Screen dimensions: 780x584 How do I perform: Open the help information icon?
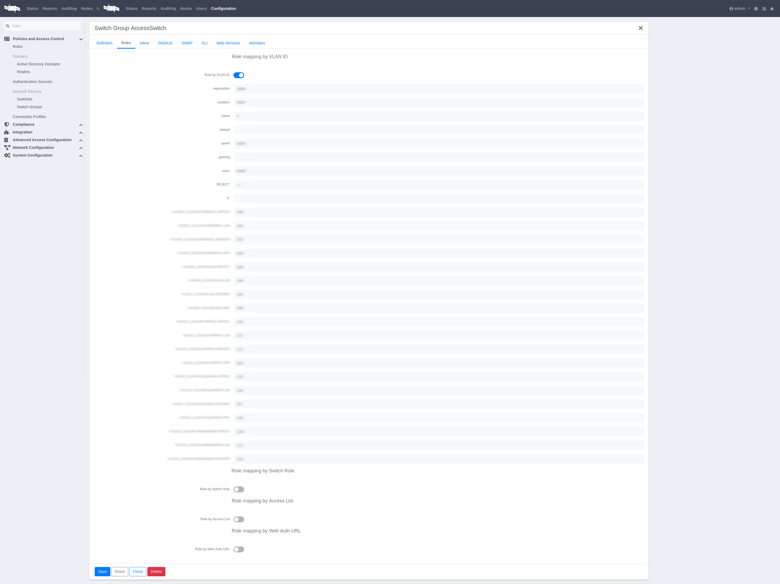click(756, 9)
